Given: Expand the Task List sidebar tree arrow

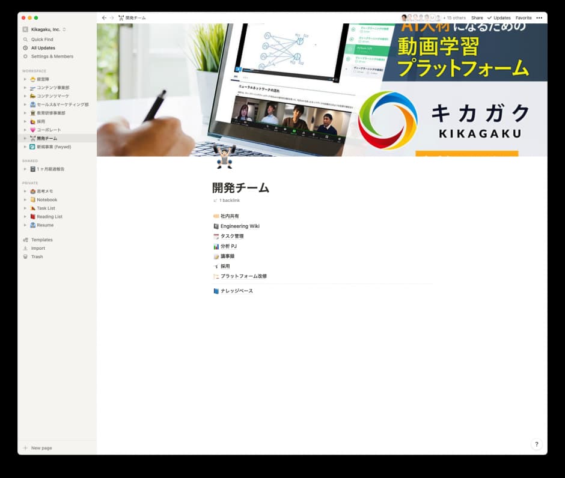Looking at the screenshot, I should (x=25, y=208).
